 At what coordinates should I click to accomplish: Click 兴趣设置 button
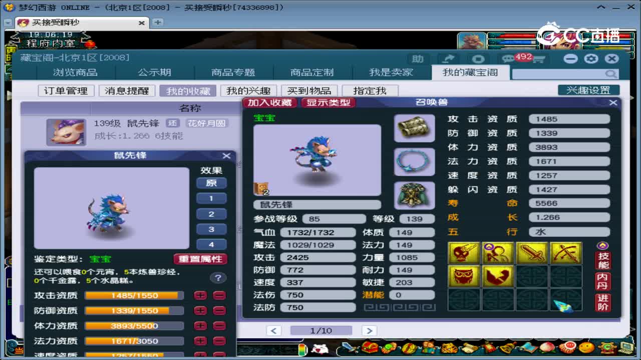(588, 90)
